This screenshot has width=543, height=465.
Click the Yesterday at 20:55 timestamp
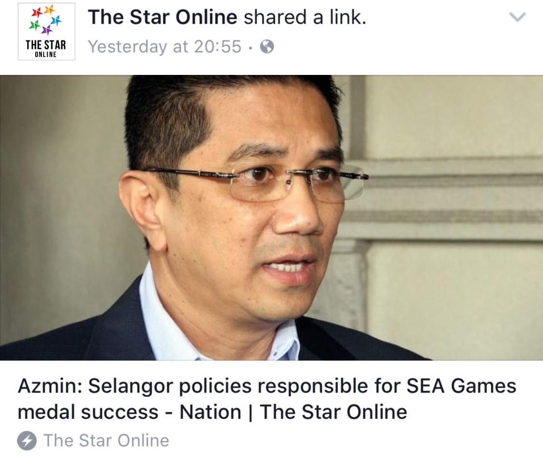point(164,46)
